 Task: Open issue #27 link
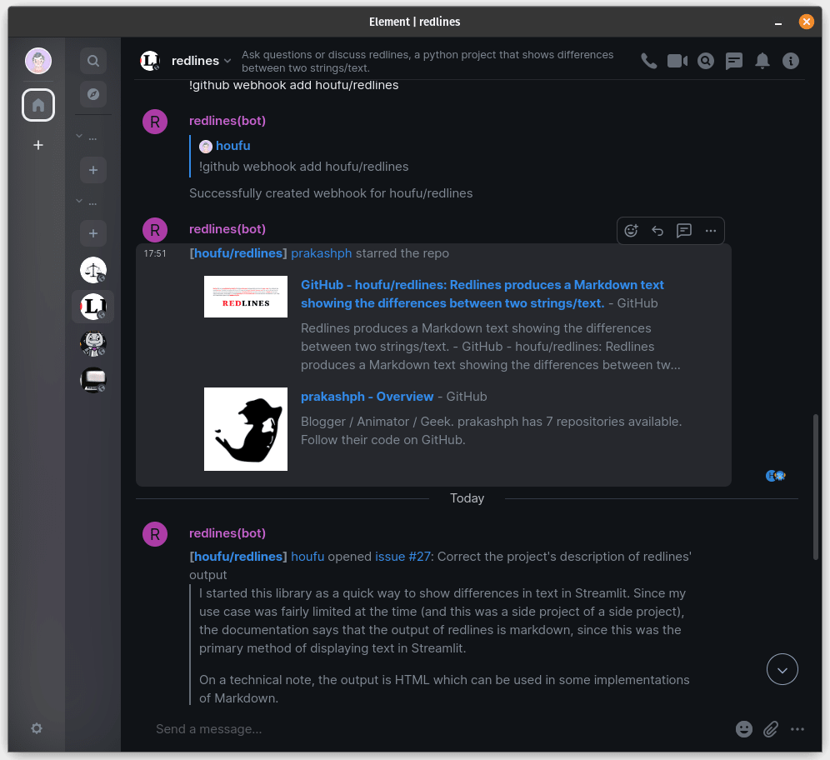(x=402, y=557)
